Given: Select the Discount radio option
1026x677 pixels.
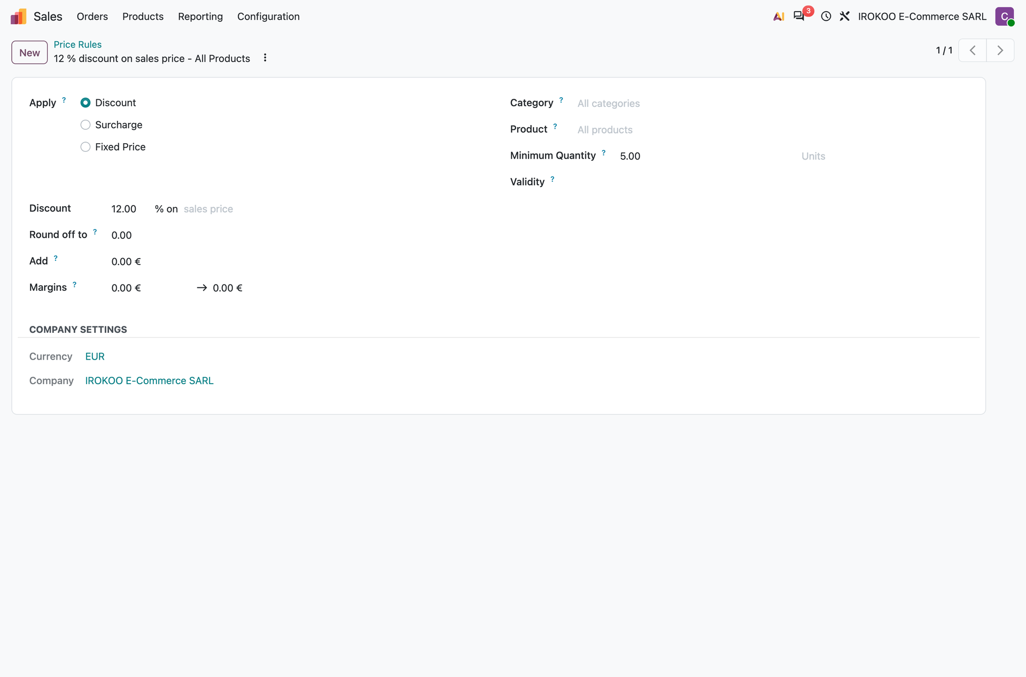Looking at the screenshot, I should click(85, 103).
